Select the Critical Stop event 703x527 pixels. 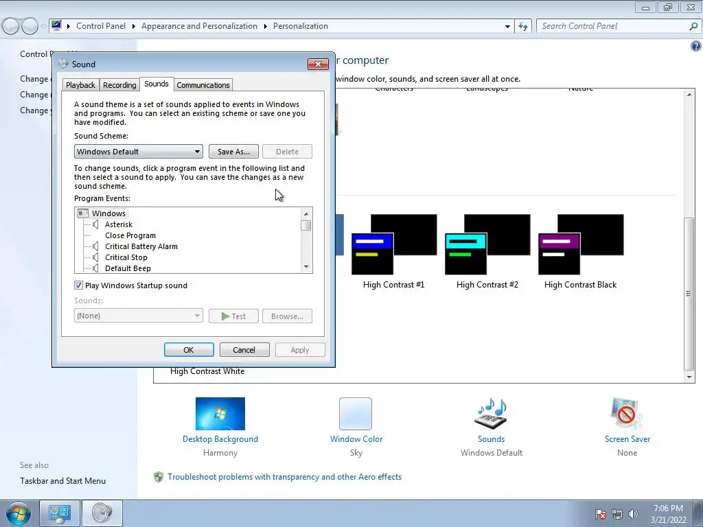126,257
